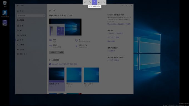Open the third desktop shortcut below Edge

coord(5,23)
